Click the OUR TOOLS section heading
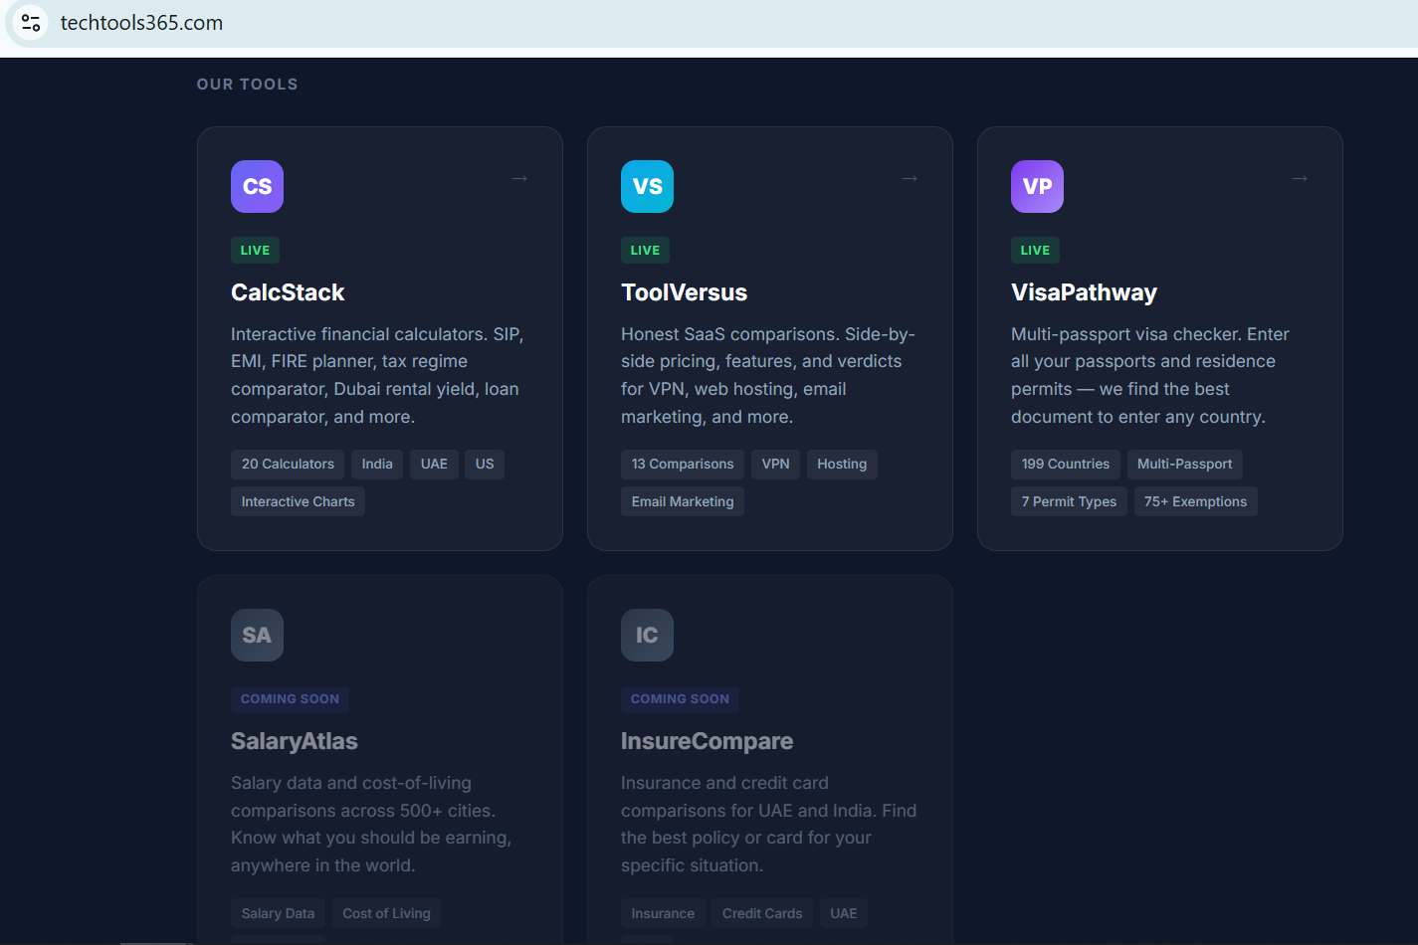 (x=247, y=85)
